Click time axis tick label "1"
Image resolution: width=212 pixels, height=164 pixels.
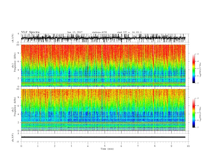[38, 146]
